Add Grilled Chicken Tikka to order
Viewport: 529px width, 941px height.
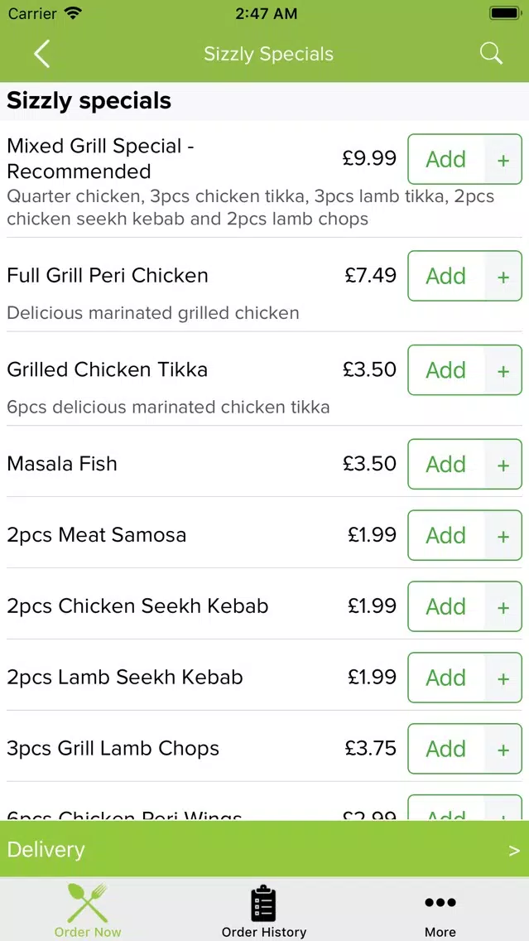[x=446, y=370]
